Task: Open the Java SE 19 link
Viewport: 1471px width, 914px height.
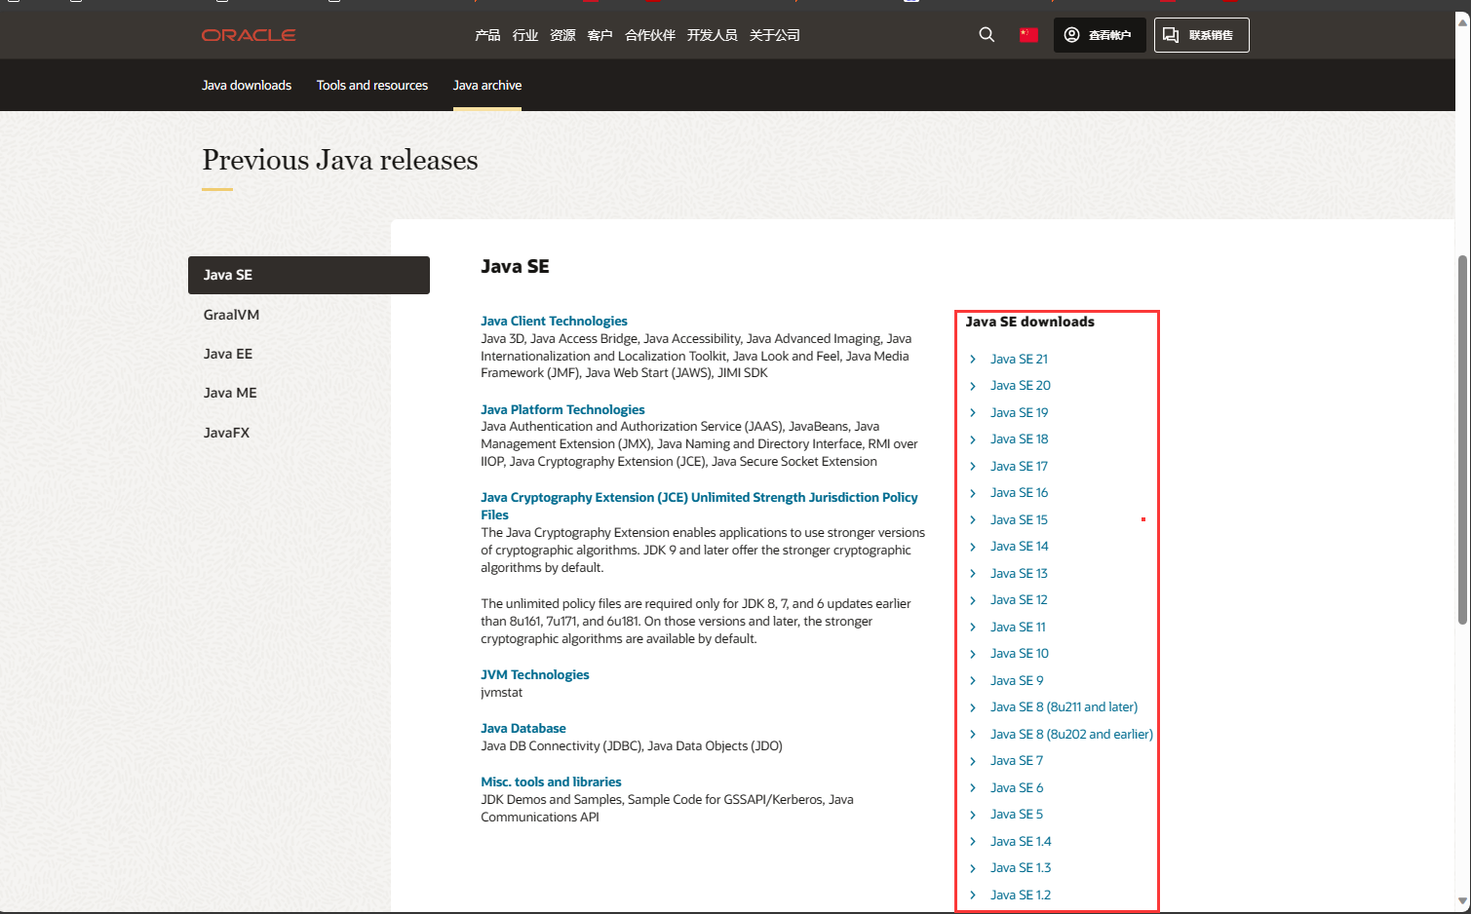Action: point(1020,412)
